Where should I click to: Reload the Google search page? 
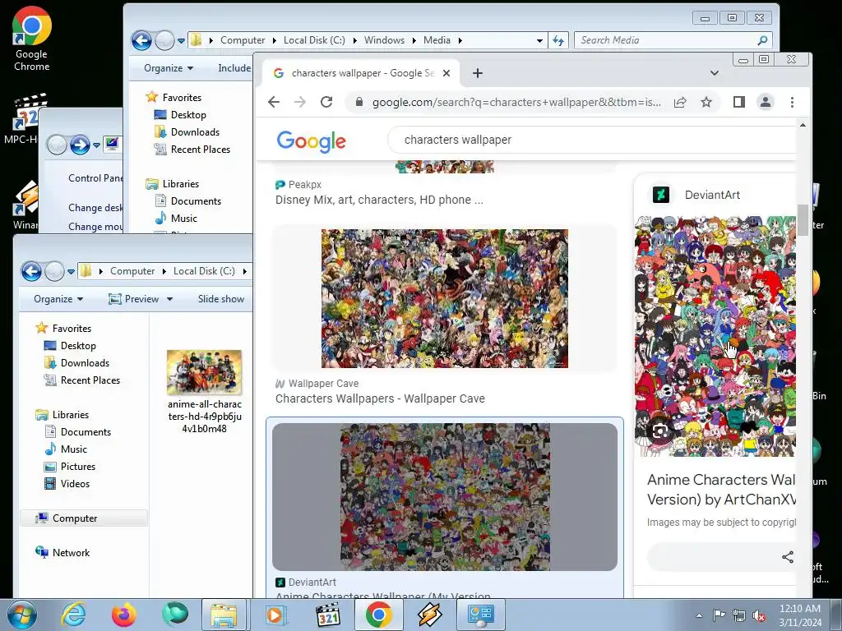326,102
